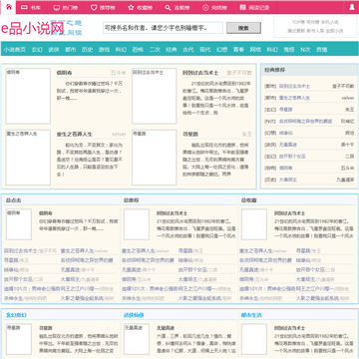Select the 历史 category in teal menu
The image size is (359, 359).
[x=87, y=50]
